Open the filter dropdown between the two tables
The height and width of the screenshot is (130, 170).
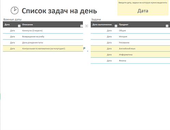87,26
